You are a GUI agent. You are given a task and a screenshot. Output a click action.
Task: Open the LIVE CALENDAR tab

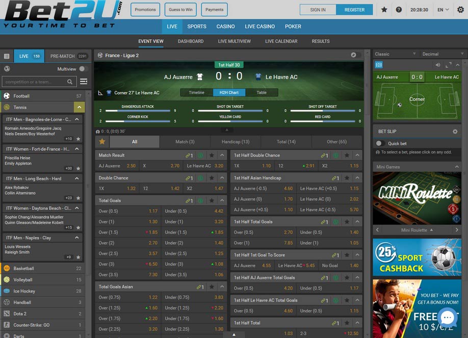tap(281, 41)
